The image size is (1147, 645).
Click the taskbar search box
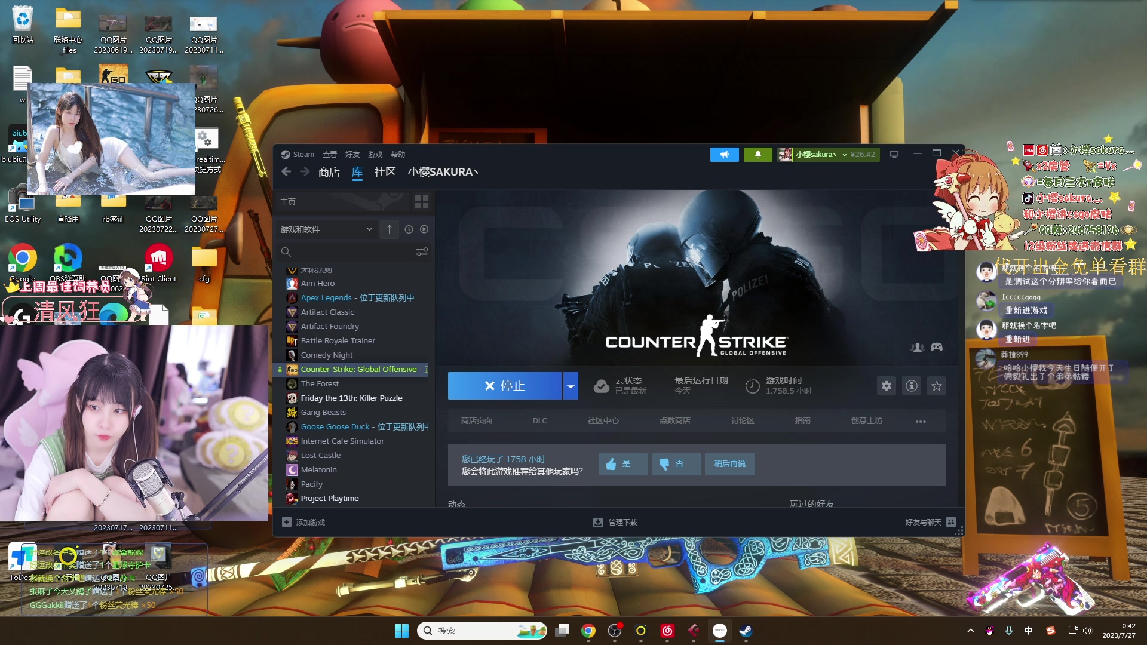[482, 631]
